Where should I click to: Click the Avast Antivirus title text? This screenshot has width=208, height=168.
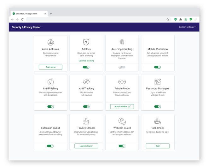click(x=50, y=49)
